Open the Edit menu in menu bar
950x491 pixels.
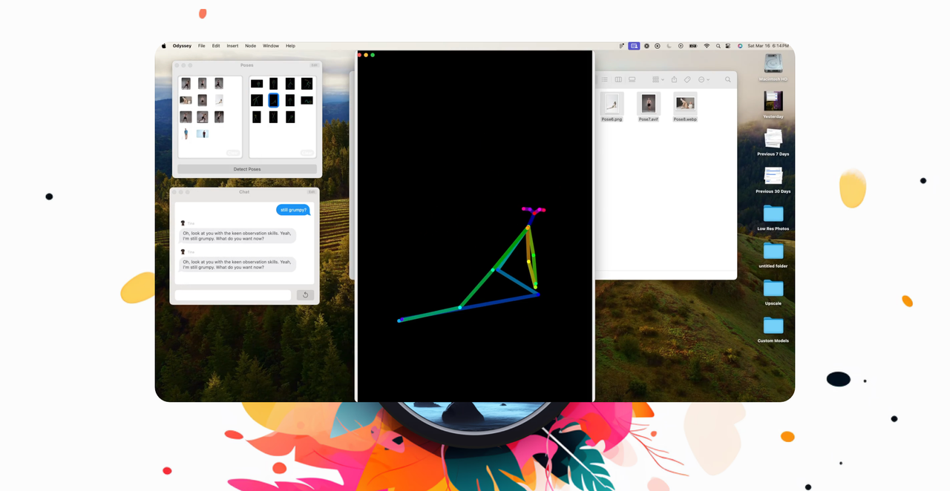coord(216,46)
